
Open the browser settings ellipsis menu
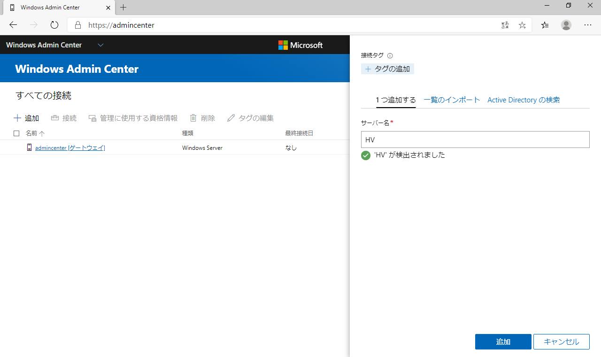point(588,25)
